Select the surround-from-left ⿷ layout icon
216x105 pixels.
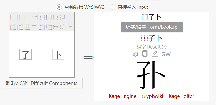point(20,27)
